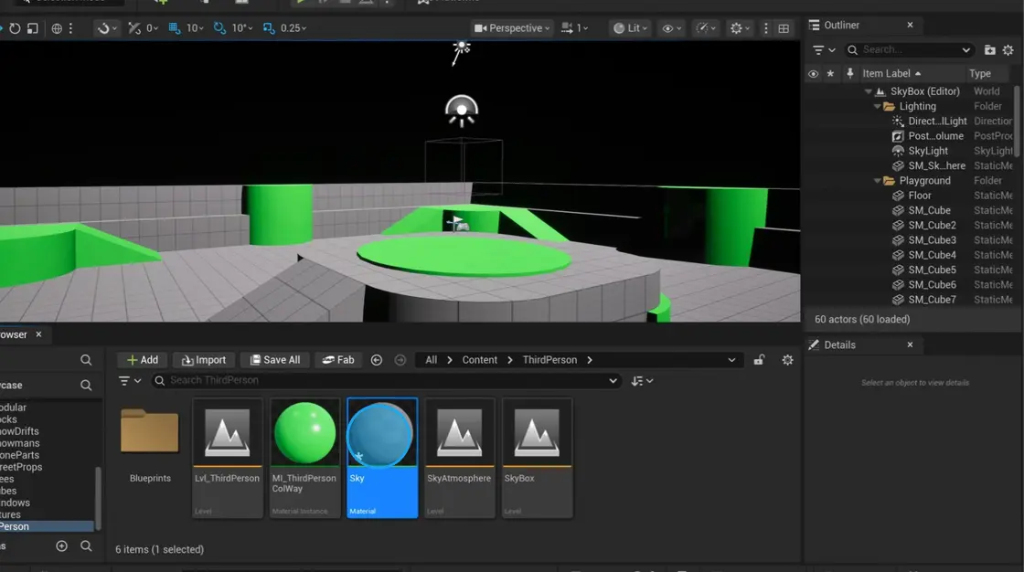Open Content Browser settings gear
The height and width of the screenshot is (572, 1024).
point(787,360)
